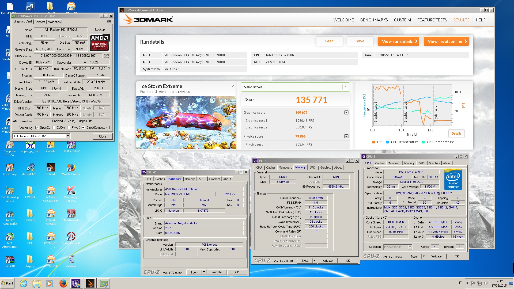Viewport: 514px width, 289px height.
Task: Open Cestino recycle bin icon
Action: [71, 262]
